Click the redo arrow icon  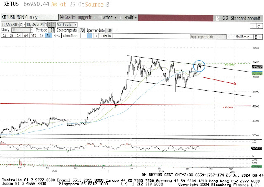(x=259, y=26)
